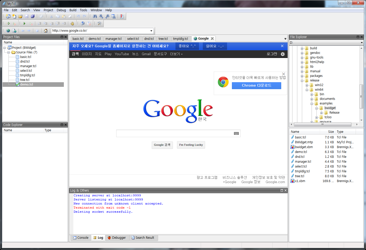Open the Debug menu
Image resolution: width=366 pixels, height=250 pixels.
[61, 10]
